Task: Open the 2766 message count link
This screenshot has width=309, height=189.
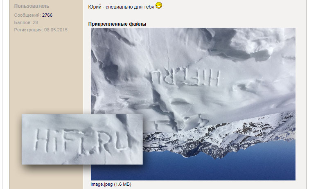Action: click(47, 15)
